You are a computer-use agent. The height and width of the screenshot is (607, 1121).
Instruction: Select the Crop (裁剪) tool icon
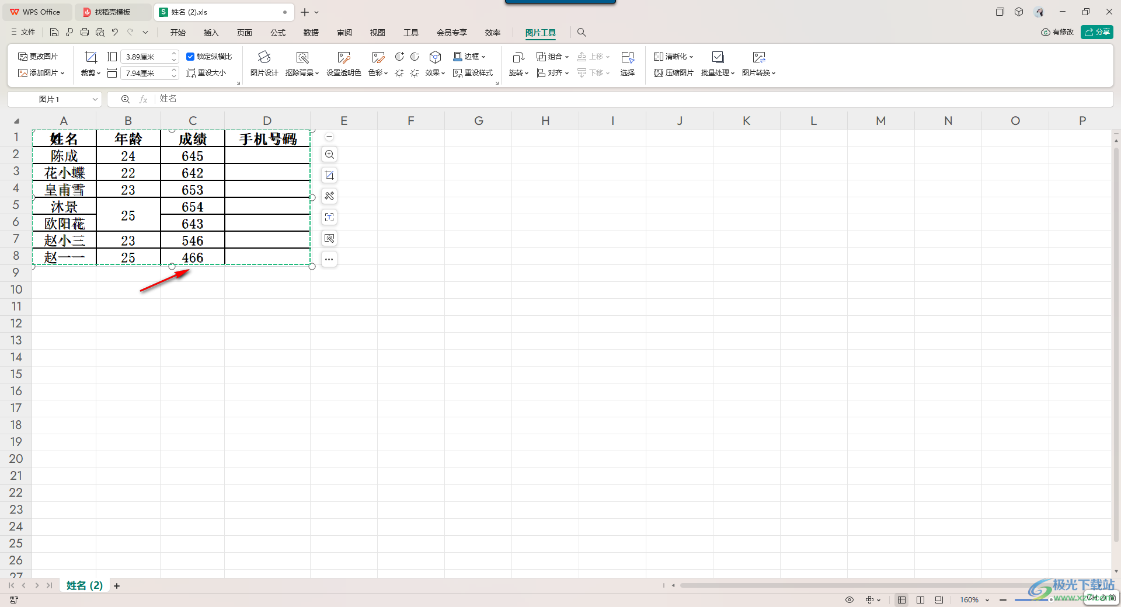(90, 57)
